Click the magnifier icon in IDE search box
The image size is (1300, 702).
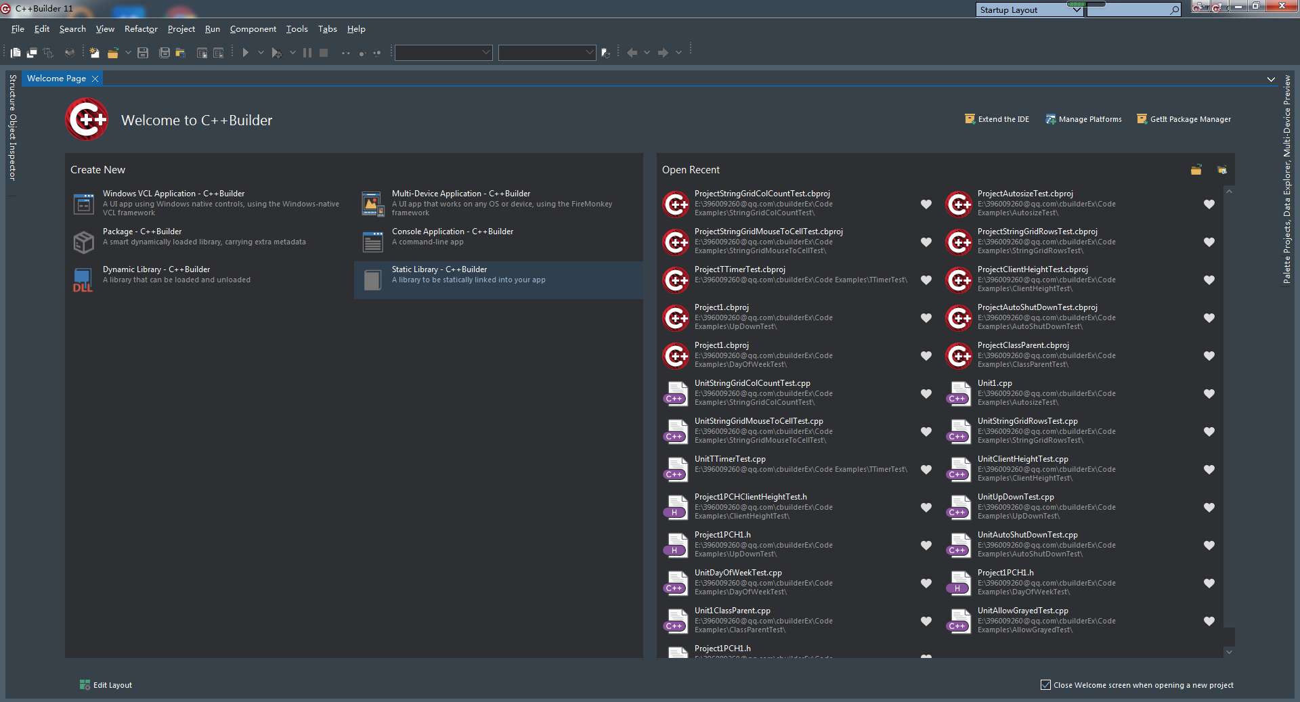point(1175,9)
